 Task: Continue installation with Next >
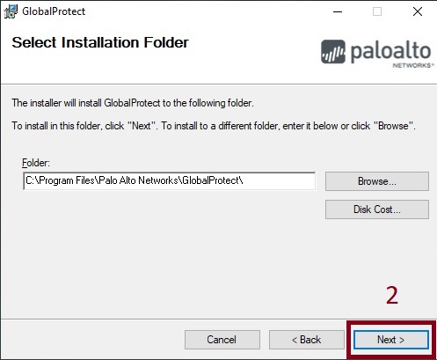coord(391,340)
